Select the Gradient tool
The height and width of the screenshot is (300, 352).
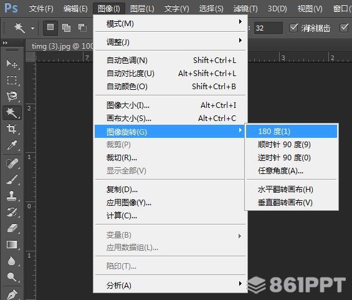coord(12,244)
